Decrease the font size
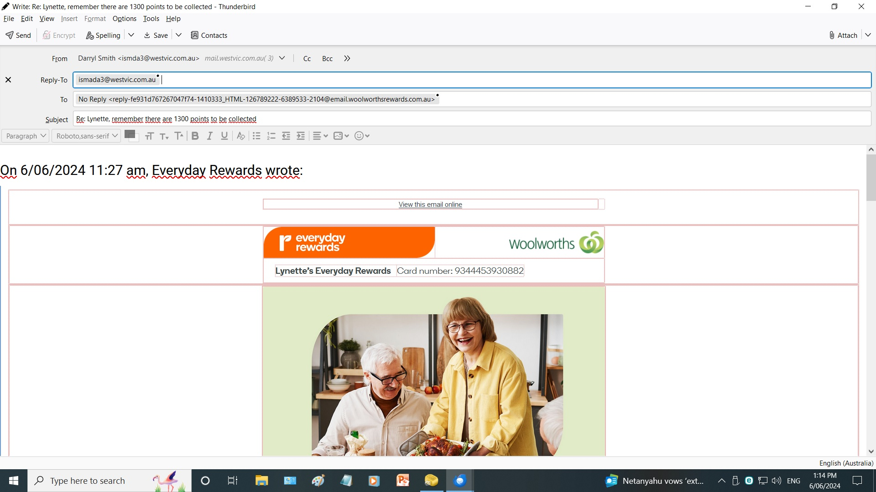 [x=164, y=136]
